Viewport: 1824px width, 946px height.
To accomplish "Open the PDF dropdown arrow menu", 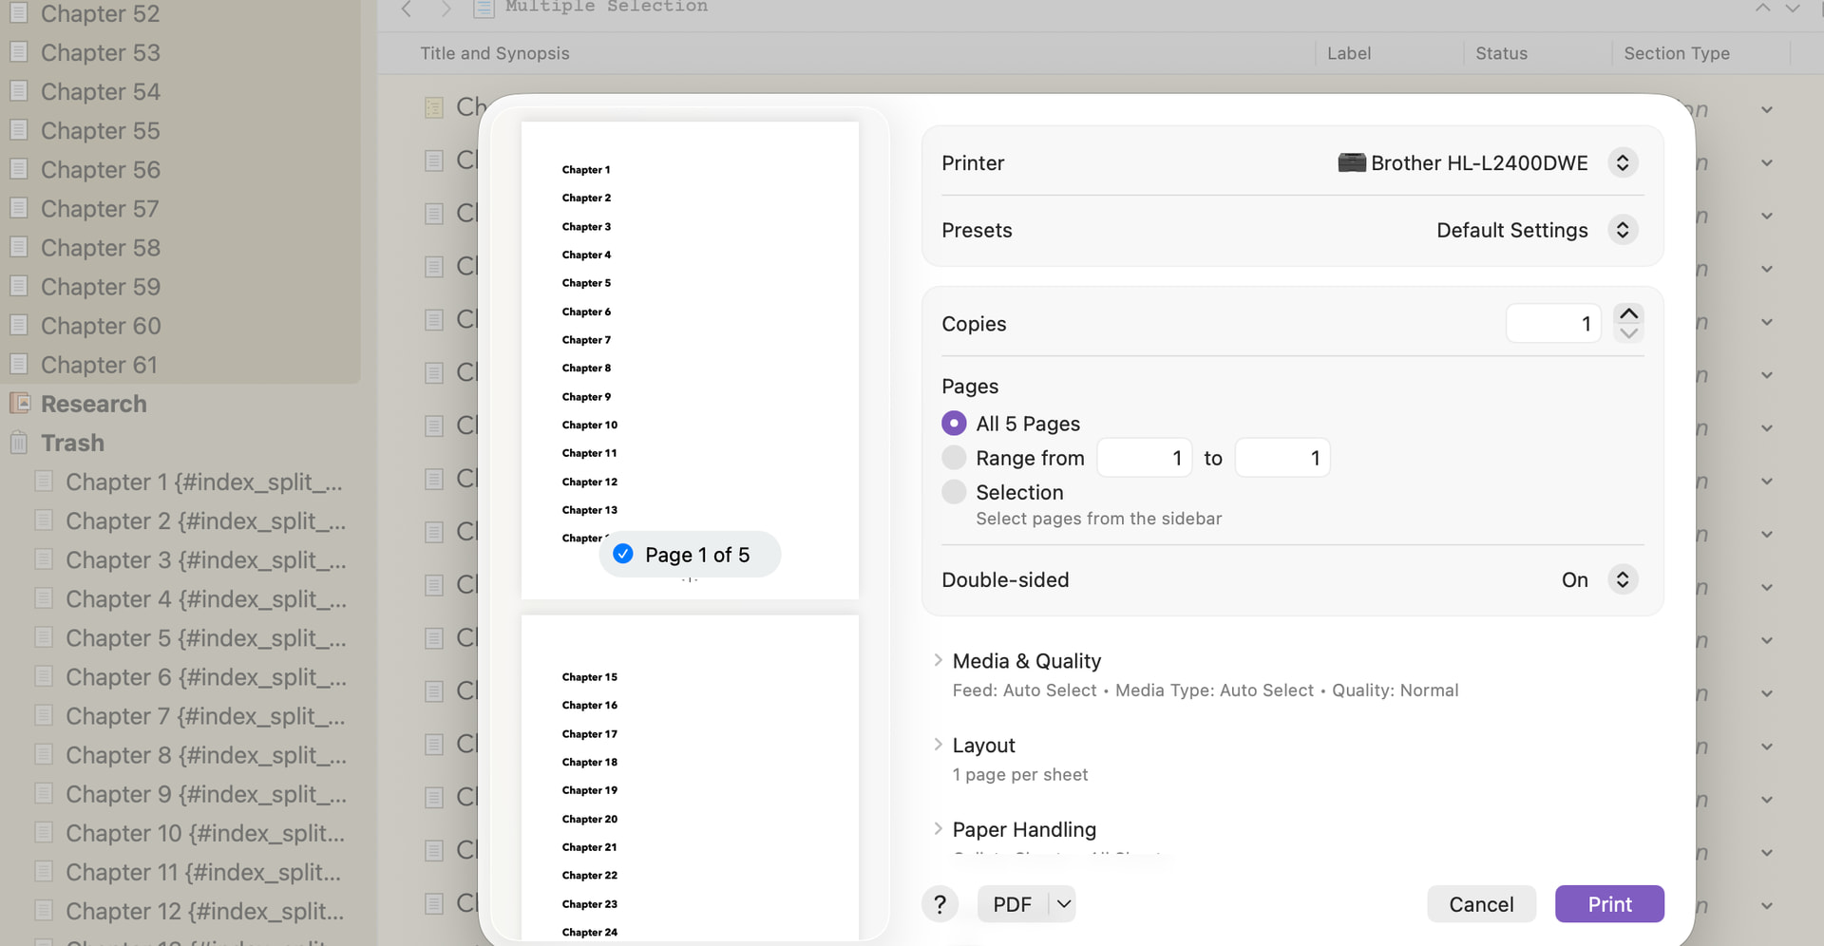I will pyautogui.click(x=1064, y=904).
